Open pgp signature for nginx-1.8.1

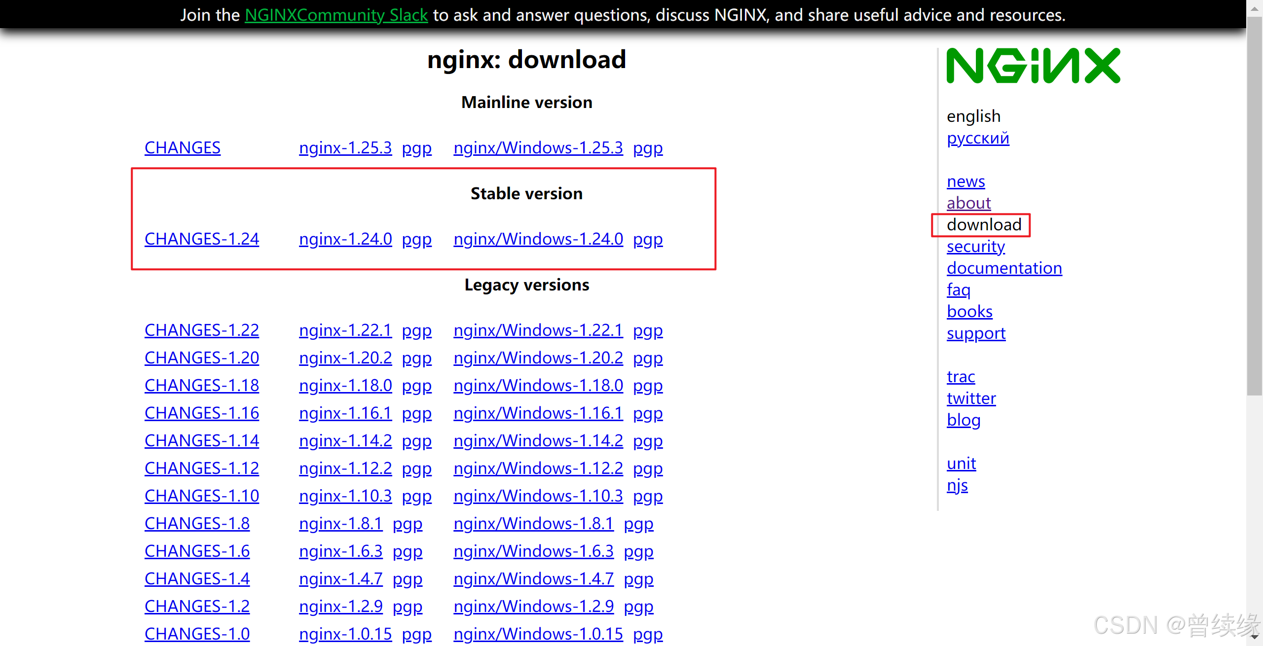pos(408,524)
